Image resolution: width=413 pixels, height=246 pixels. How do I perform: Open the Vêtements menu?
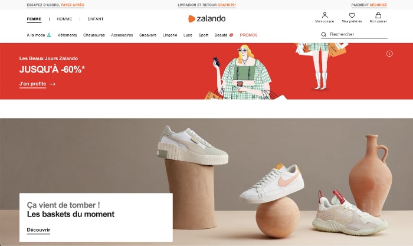[67, 35]
